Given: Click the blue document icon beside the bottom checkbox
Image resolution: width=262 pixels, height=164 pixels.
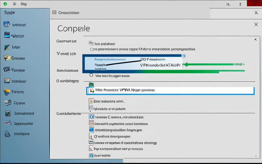Looking at the screenshot, I should coord(91,156).
